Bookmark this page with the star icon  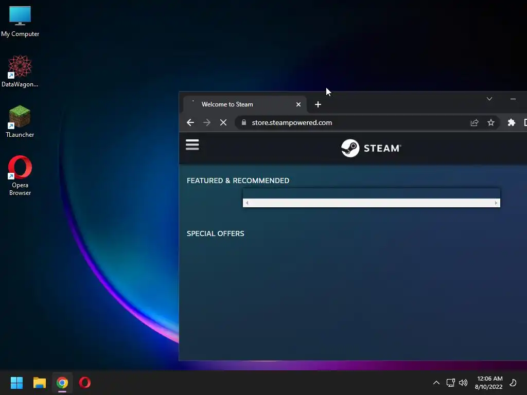tap(491, 122)
